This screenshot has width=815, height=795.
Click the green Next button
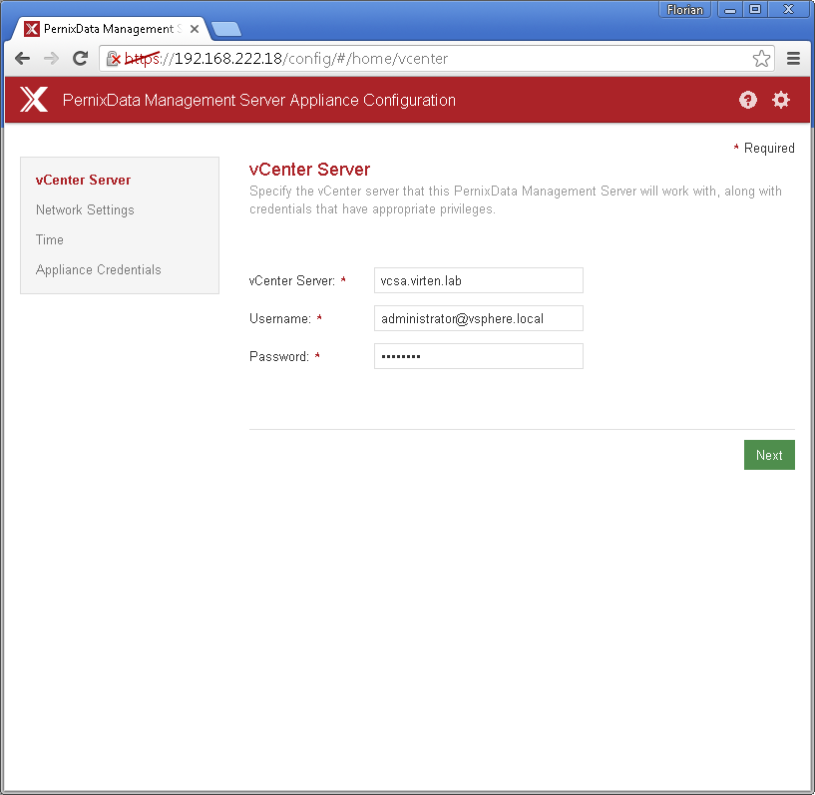point(769,455)
